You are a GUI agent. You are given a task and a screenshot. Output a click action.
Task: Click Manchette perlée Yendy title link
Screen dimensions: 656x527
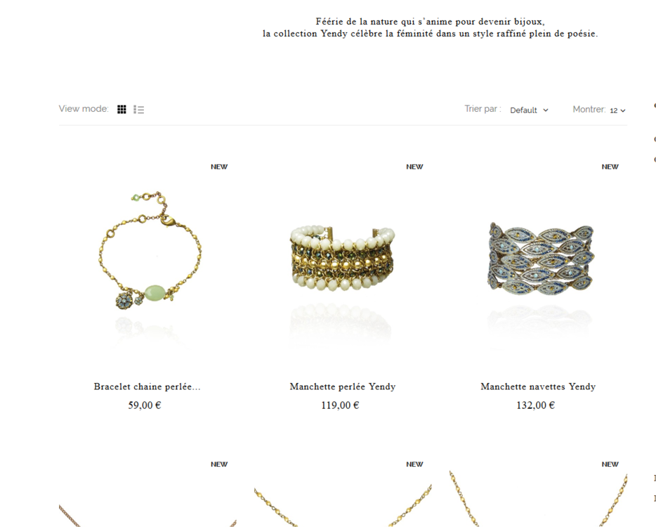(x=343, y=386)
